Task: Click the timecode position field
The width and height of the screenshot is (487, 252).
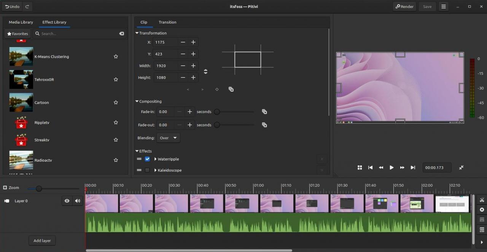Action: pyautogui.click(x=437, y=167)
